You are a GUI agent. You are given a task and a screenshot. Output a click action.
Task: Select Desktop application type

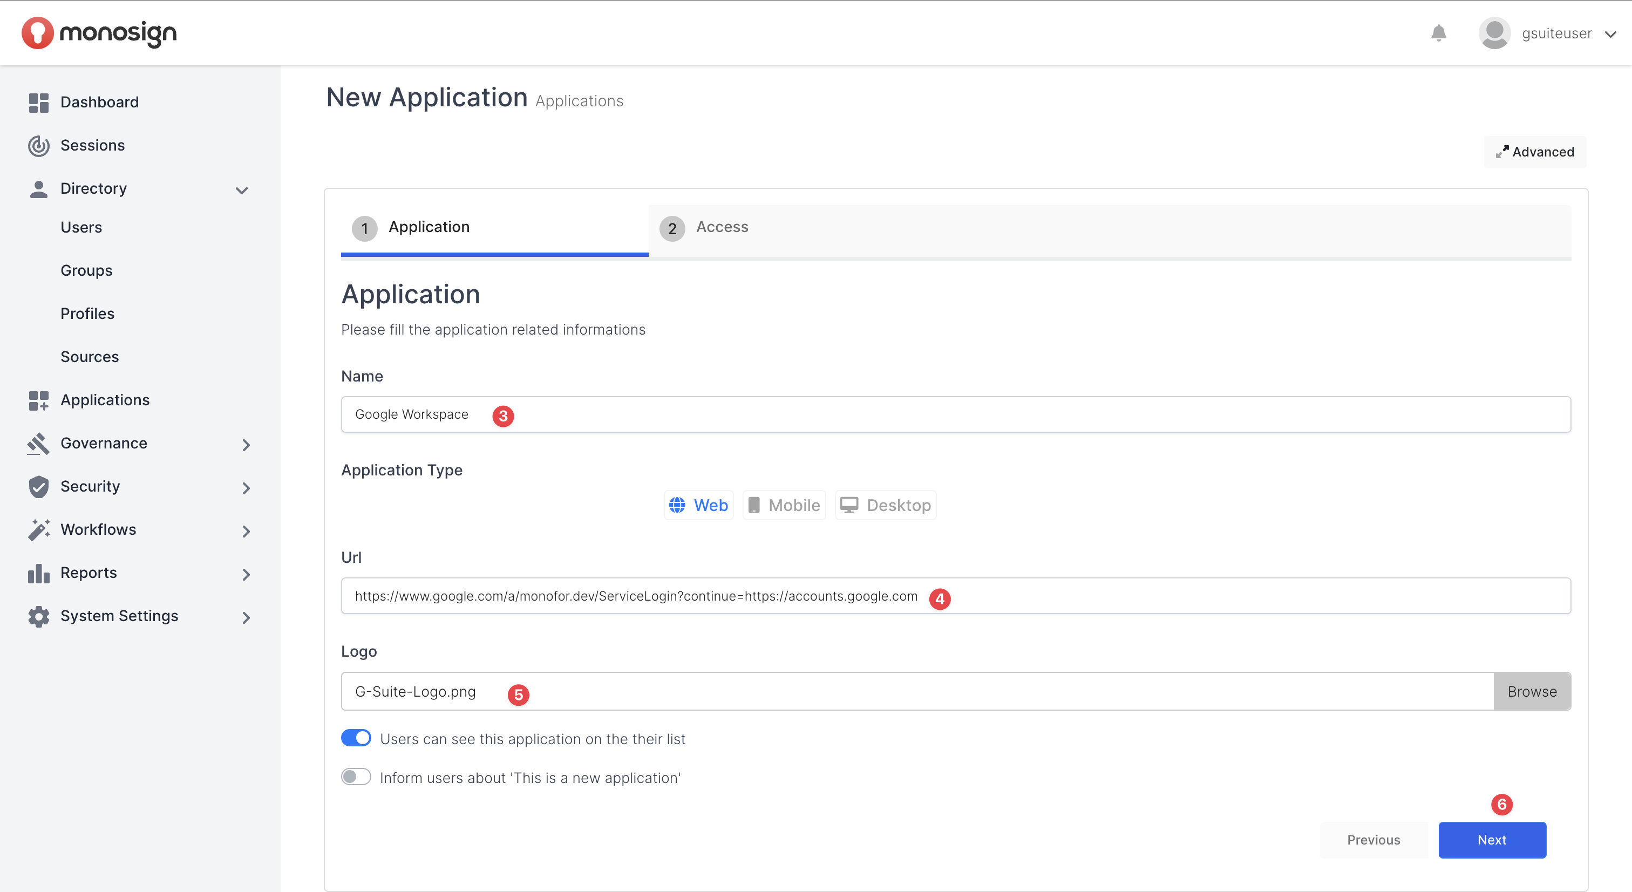[885, 505]
